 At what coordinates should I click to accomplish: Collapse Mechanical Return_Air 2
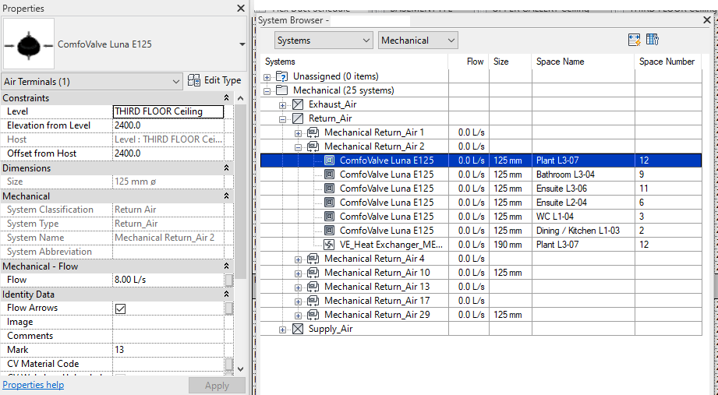coord(298,147)
